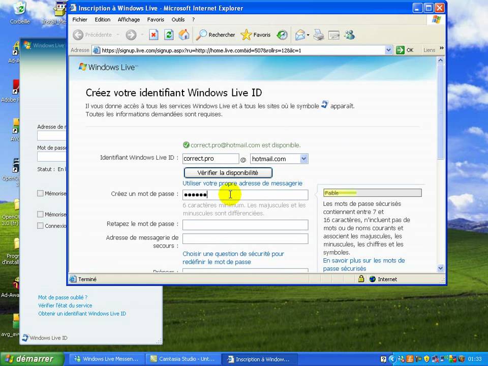
Task: Open Rechercher search tool
Action: (216, 35)
